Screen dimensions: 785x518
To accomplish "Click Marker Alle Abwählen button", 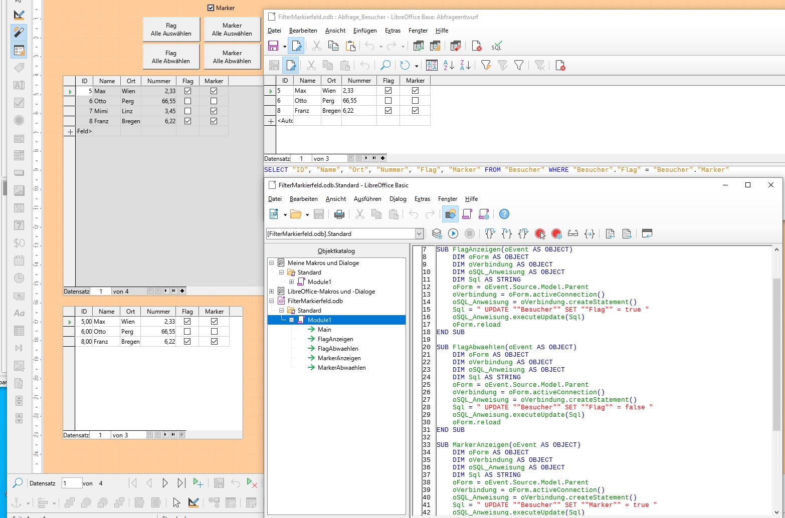I will [x=232, y=57].
